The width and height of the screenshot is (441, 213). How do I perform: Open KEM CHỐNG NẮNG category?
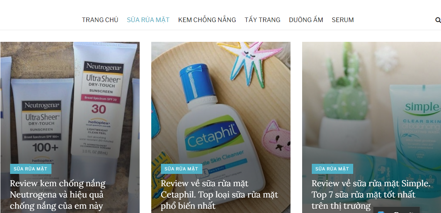pyautogui.click(x=207, y=20)
